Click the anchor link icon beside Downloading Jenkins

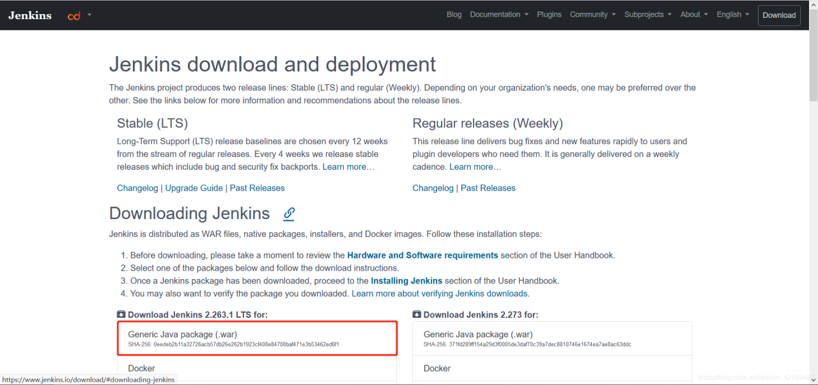289,213
